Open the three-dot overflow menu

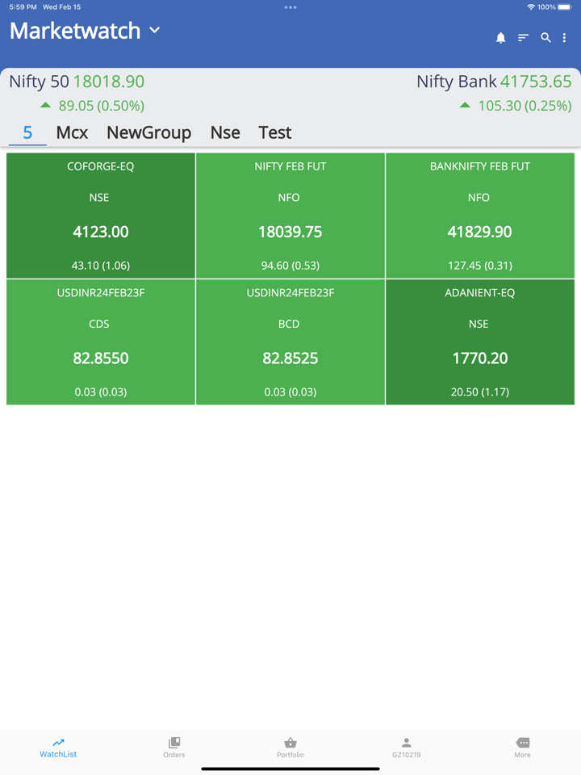click(565, 38)
